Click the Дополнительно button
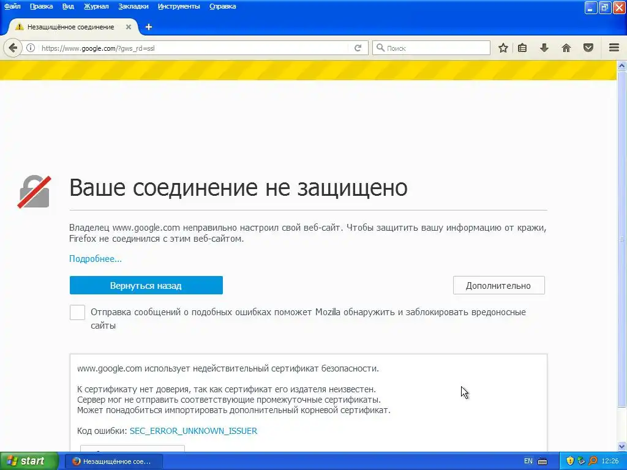Image resolution: width=627 pixels, height=470 pixels. pyautogui.click(x=498, y=285)
